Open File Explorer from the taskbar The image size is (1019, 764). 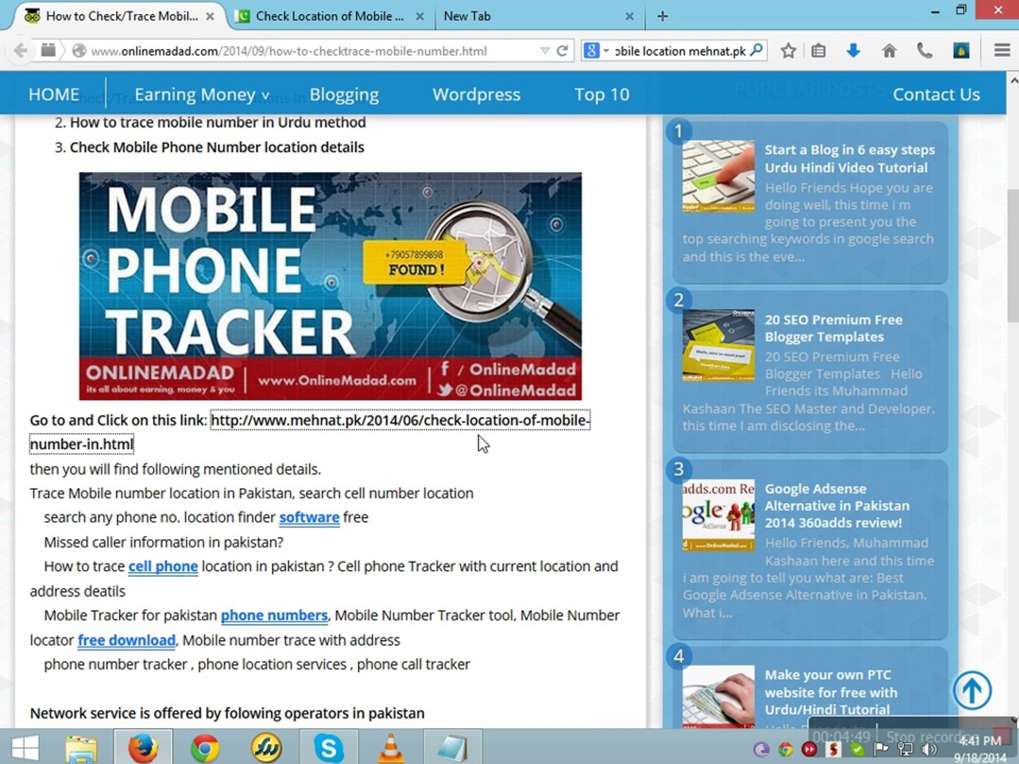[x=81, y=748]
